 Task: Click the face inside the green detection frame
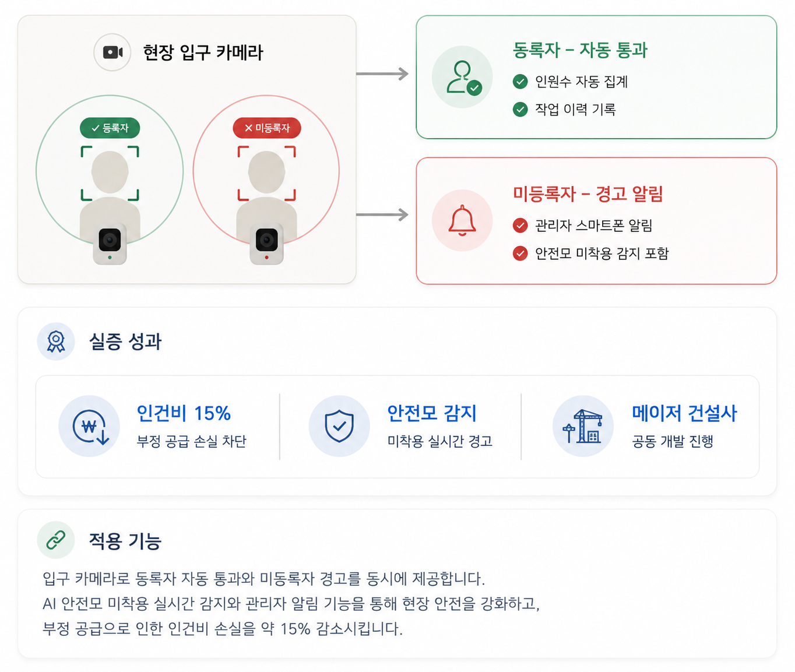pyautogui.click(x=110, y=173)
